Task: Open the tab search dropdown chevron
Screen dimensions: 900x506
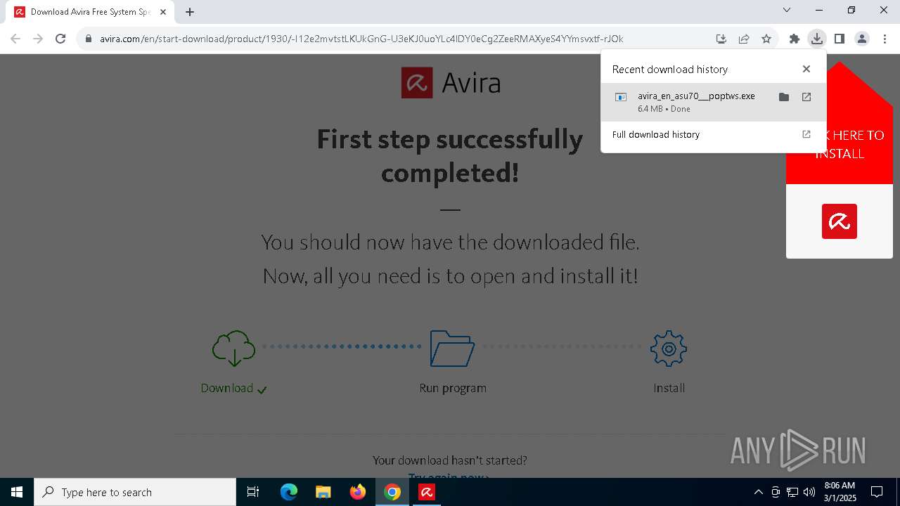Action: coord(787,10)
